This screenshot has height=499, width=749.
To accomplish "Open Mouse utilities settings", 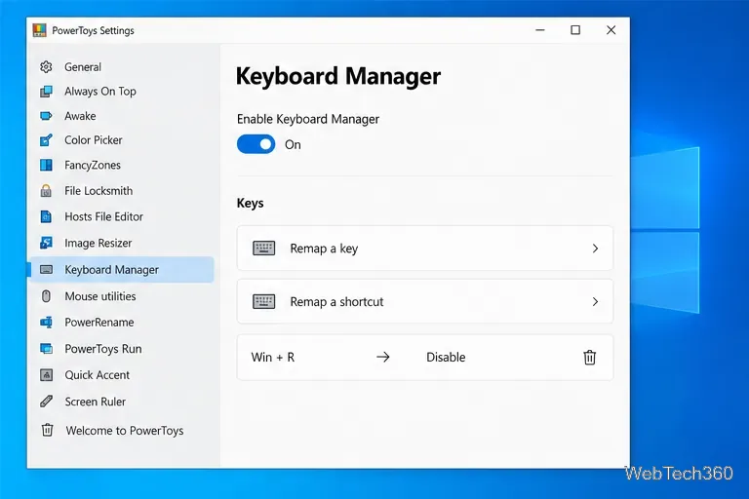I will (100, 296).
